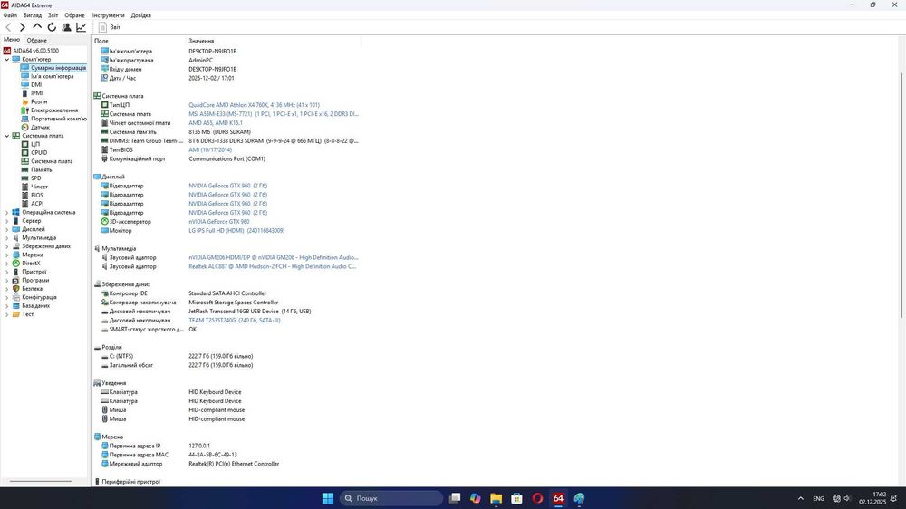Collapse the Системна плата tree node
This screenshot has width=906, height=509.
point(7,136)
